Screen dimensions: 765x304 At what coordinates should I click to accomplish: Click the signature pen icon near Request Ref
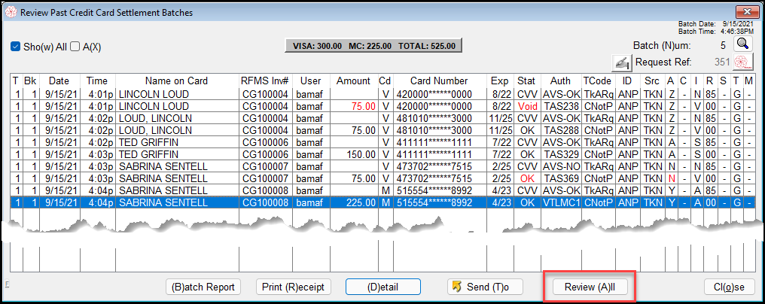click(x=622, y=62)
